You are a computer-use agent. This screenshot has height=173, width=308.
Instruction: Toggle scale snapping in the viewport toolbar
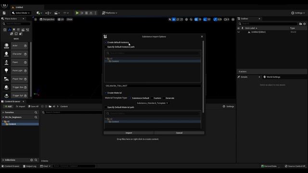(x=215, y=19)
